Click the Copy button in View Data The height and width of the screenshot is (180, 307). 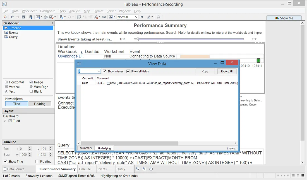[205, 71]
